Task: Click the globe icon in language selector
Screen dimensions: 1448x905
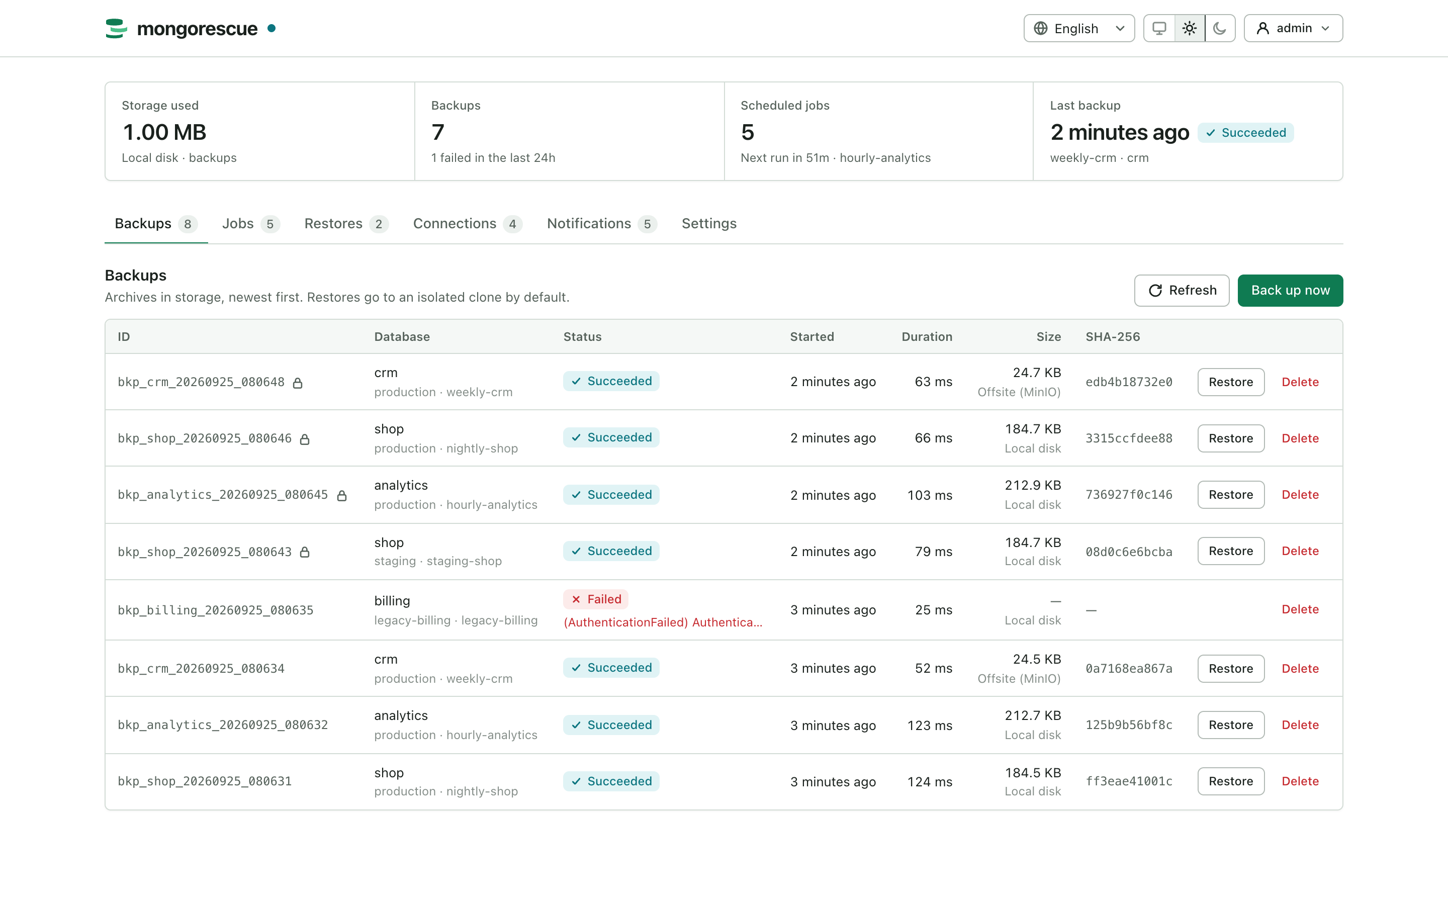Action: pyautogui.click(x=1041, y=28)
